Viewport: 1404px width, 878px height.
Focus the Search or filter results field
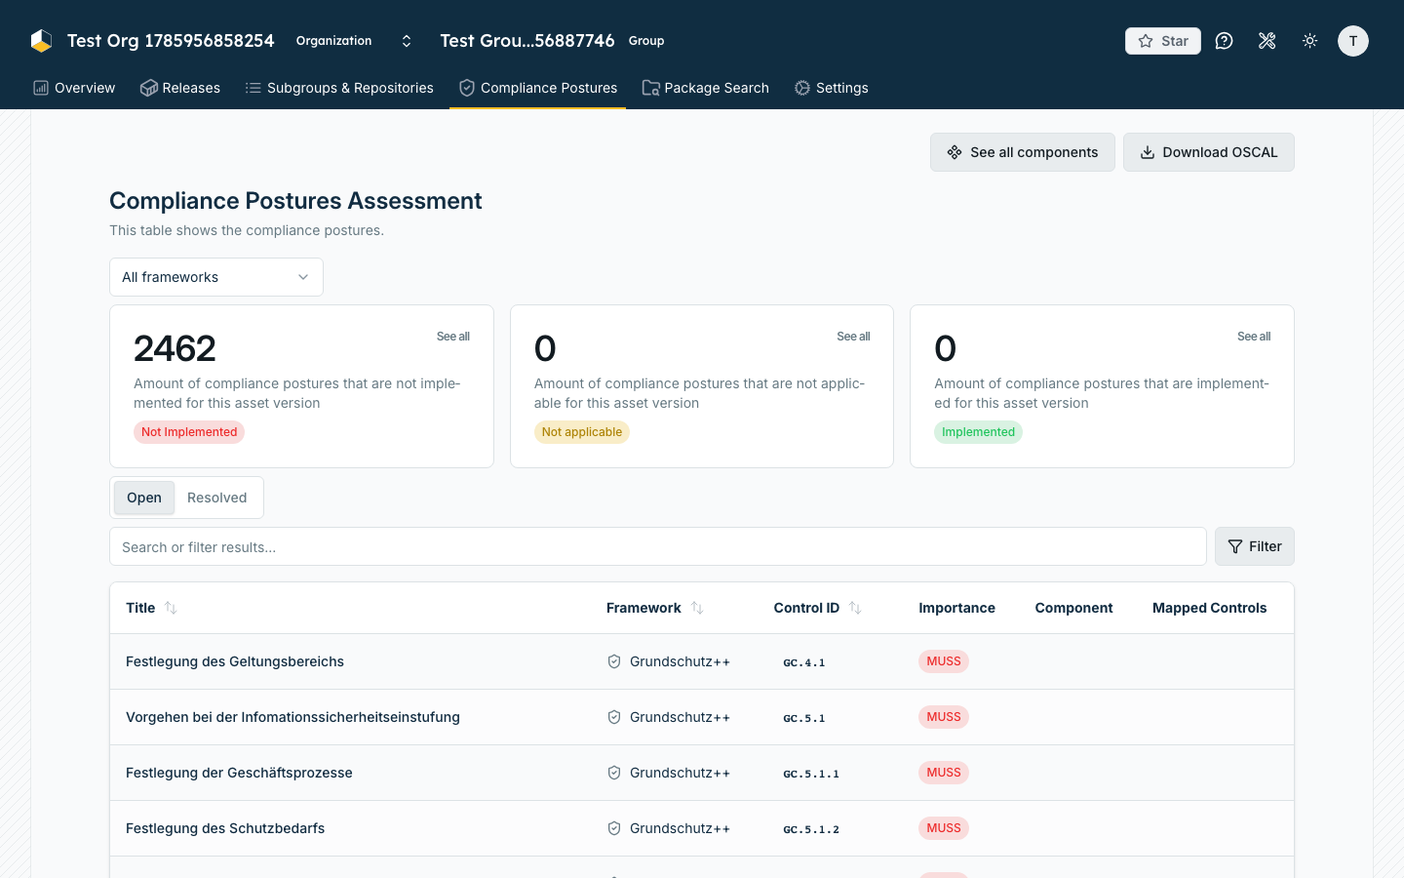[x=658, y=546]
